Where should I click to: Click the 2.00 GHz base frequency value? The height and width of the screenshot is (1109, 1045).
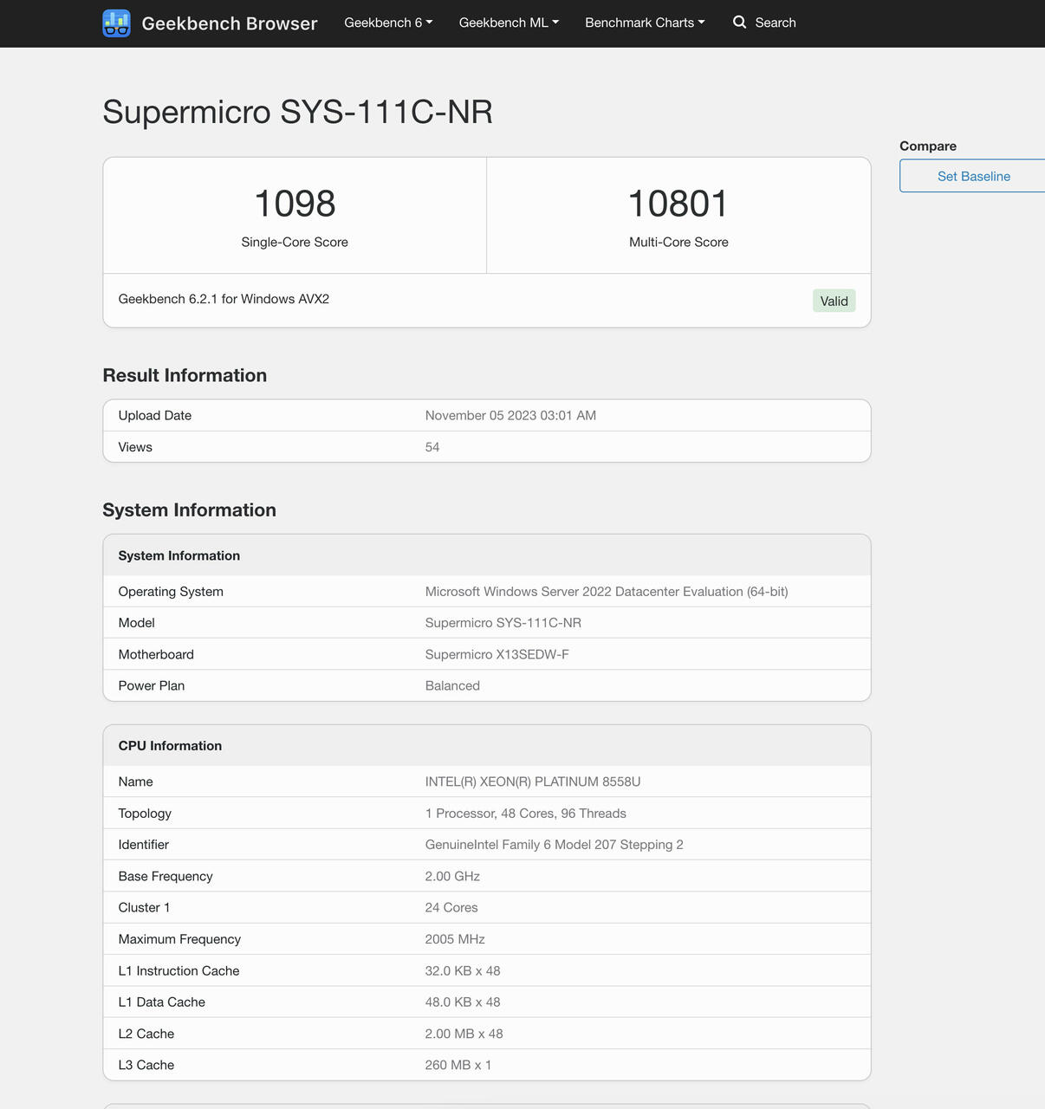click(x=452, y=876)
